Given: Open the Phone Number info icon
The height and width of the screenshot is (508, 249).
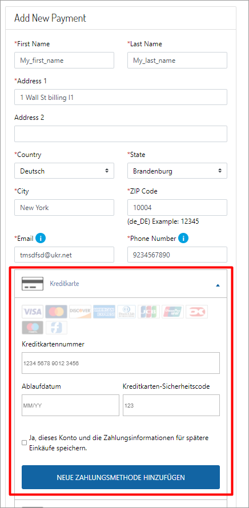Looking at the screenshot, I should point(183,239).
